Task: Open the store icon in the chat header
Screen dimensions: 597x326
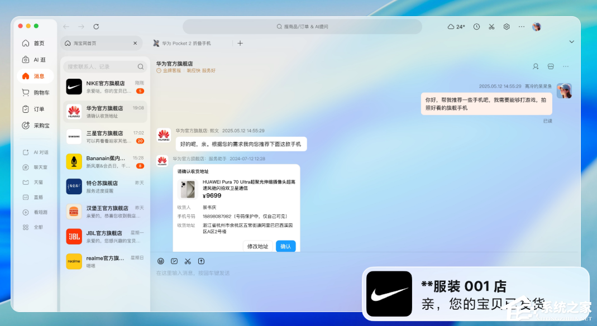Action: click(x=551, y=66)
